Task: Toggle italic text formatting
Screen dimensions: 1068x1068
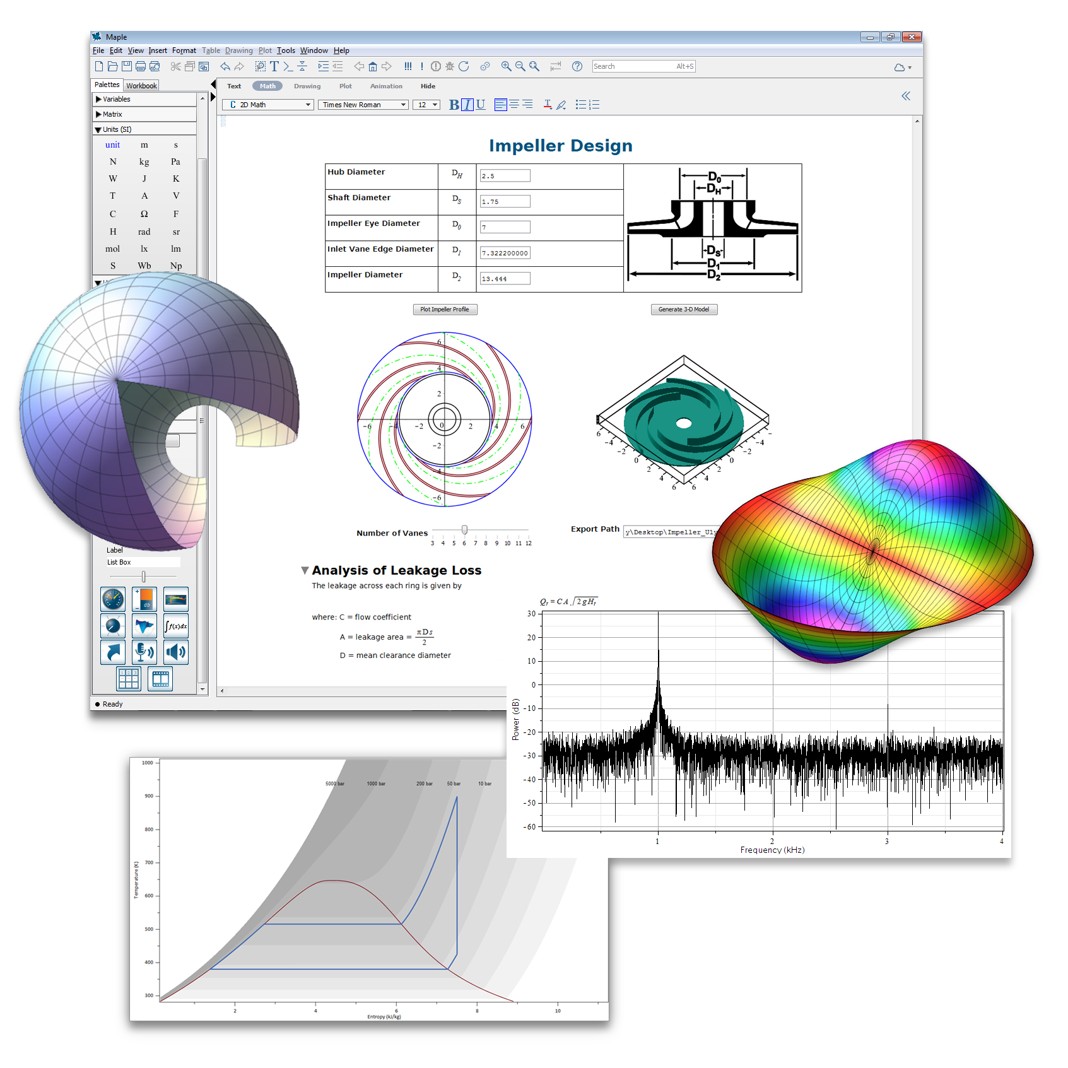Action: [467, 105]
